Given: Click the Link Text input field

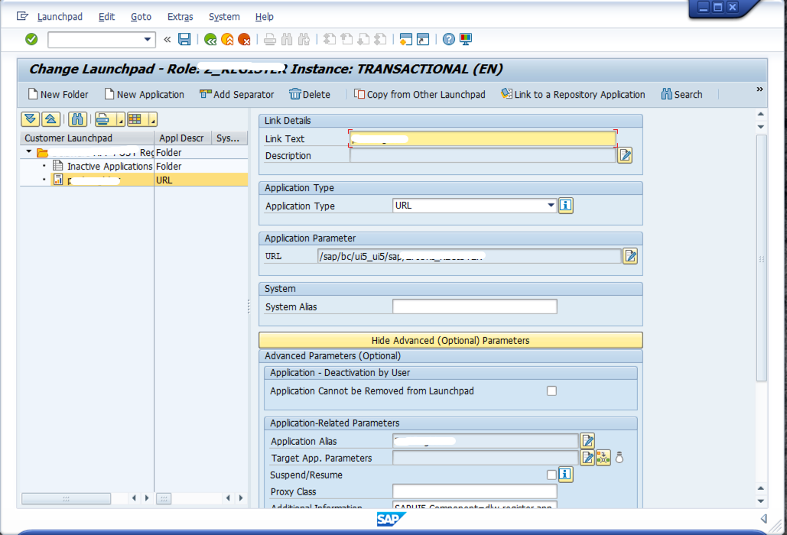Looking at the screenshot, I should pyautogui.click(x=483, y=138).
